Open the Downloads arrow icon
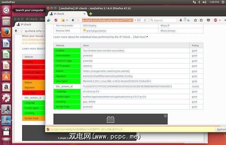The width and height of the screenshot is (226, 145). (x=181, y=20)
